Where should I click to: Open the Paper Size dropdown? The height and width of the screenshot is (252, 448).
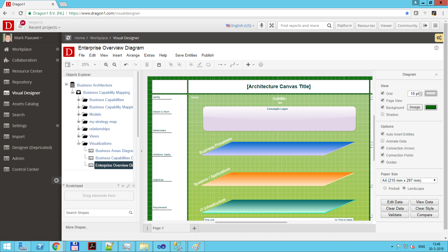tap(409, 181)
